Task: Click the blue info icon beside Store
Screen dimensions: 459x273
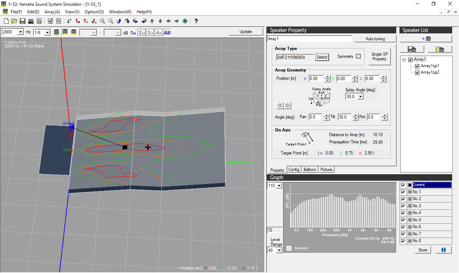Action: (x=444, y=250)
